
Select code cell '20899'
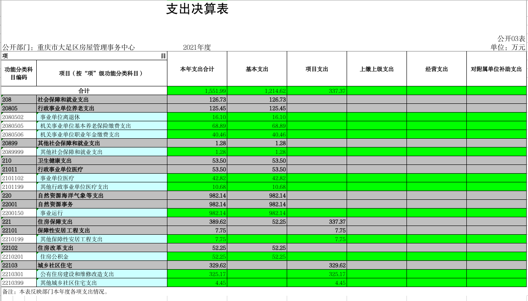(x=19, y=143)
